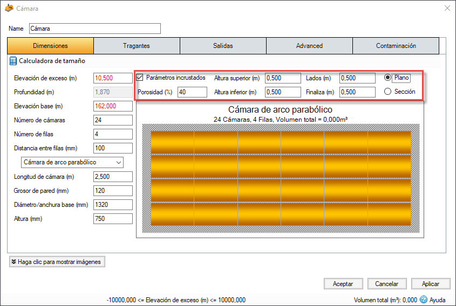Open the Contaminación tab
The image size is (456, 306).
[396, 46]
